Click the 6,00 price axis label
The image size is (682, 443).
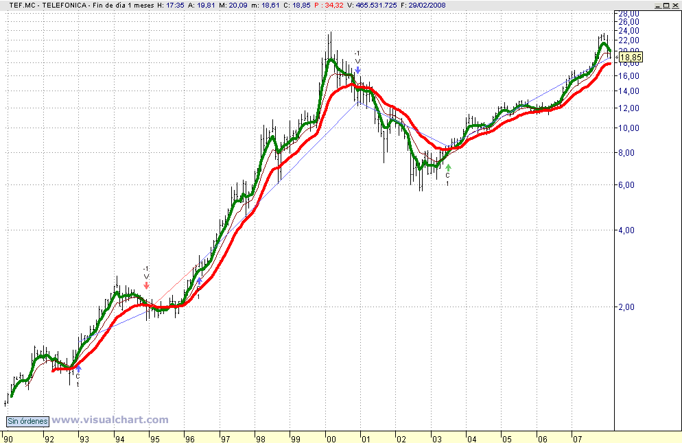click(x=626, y=185)
